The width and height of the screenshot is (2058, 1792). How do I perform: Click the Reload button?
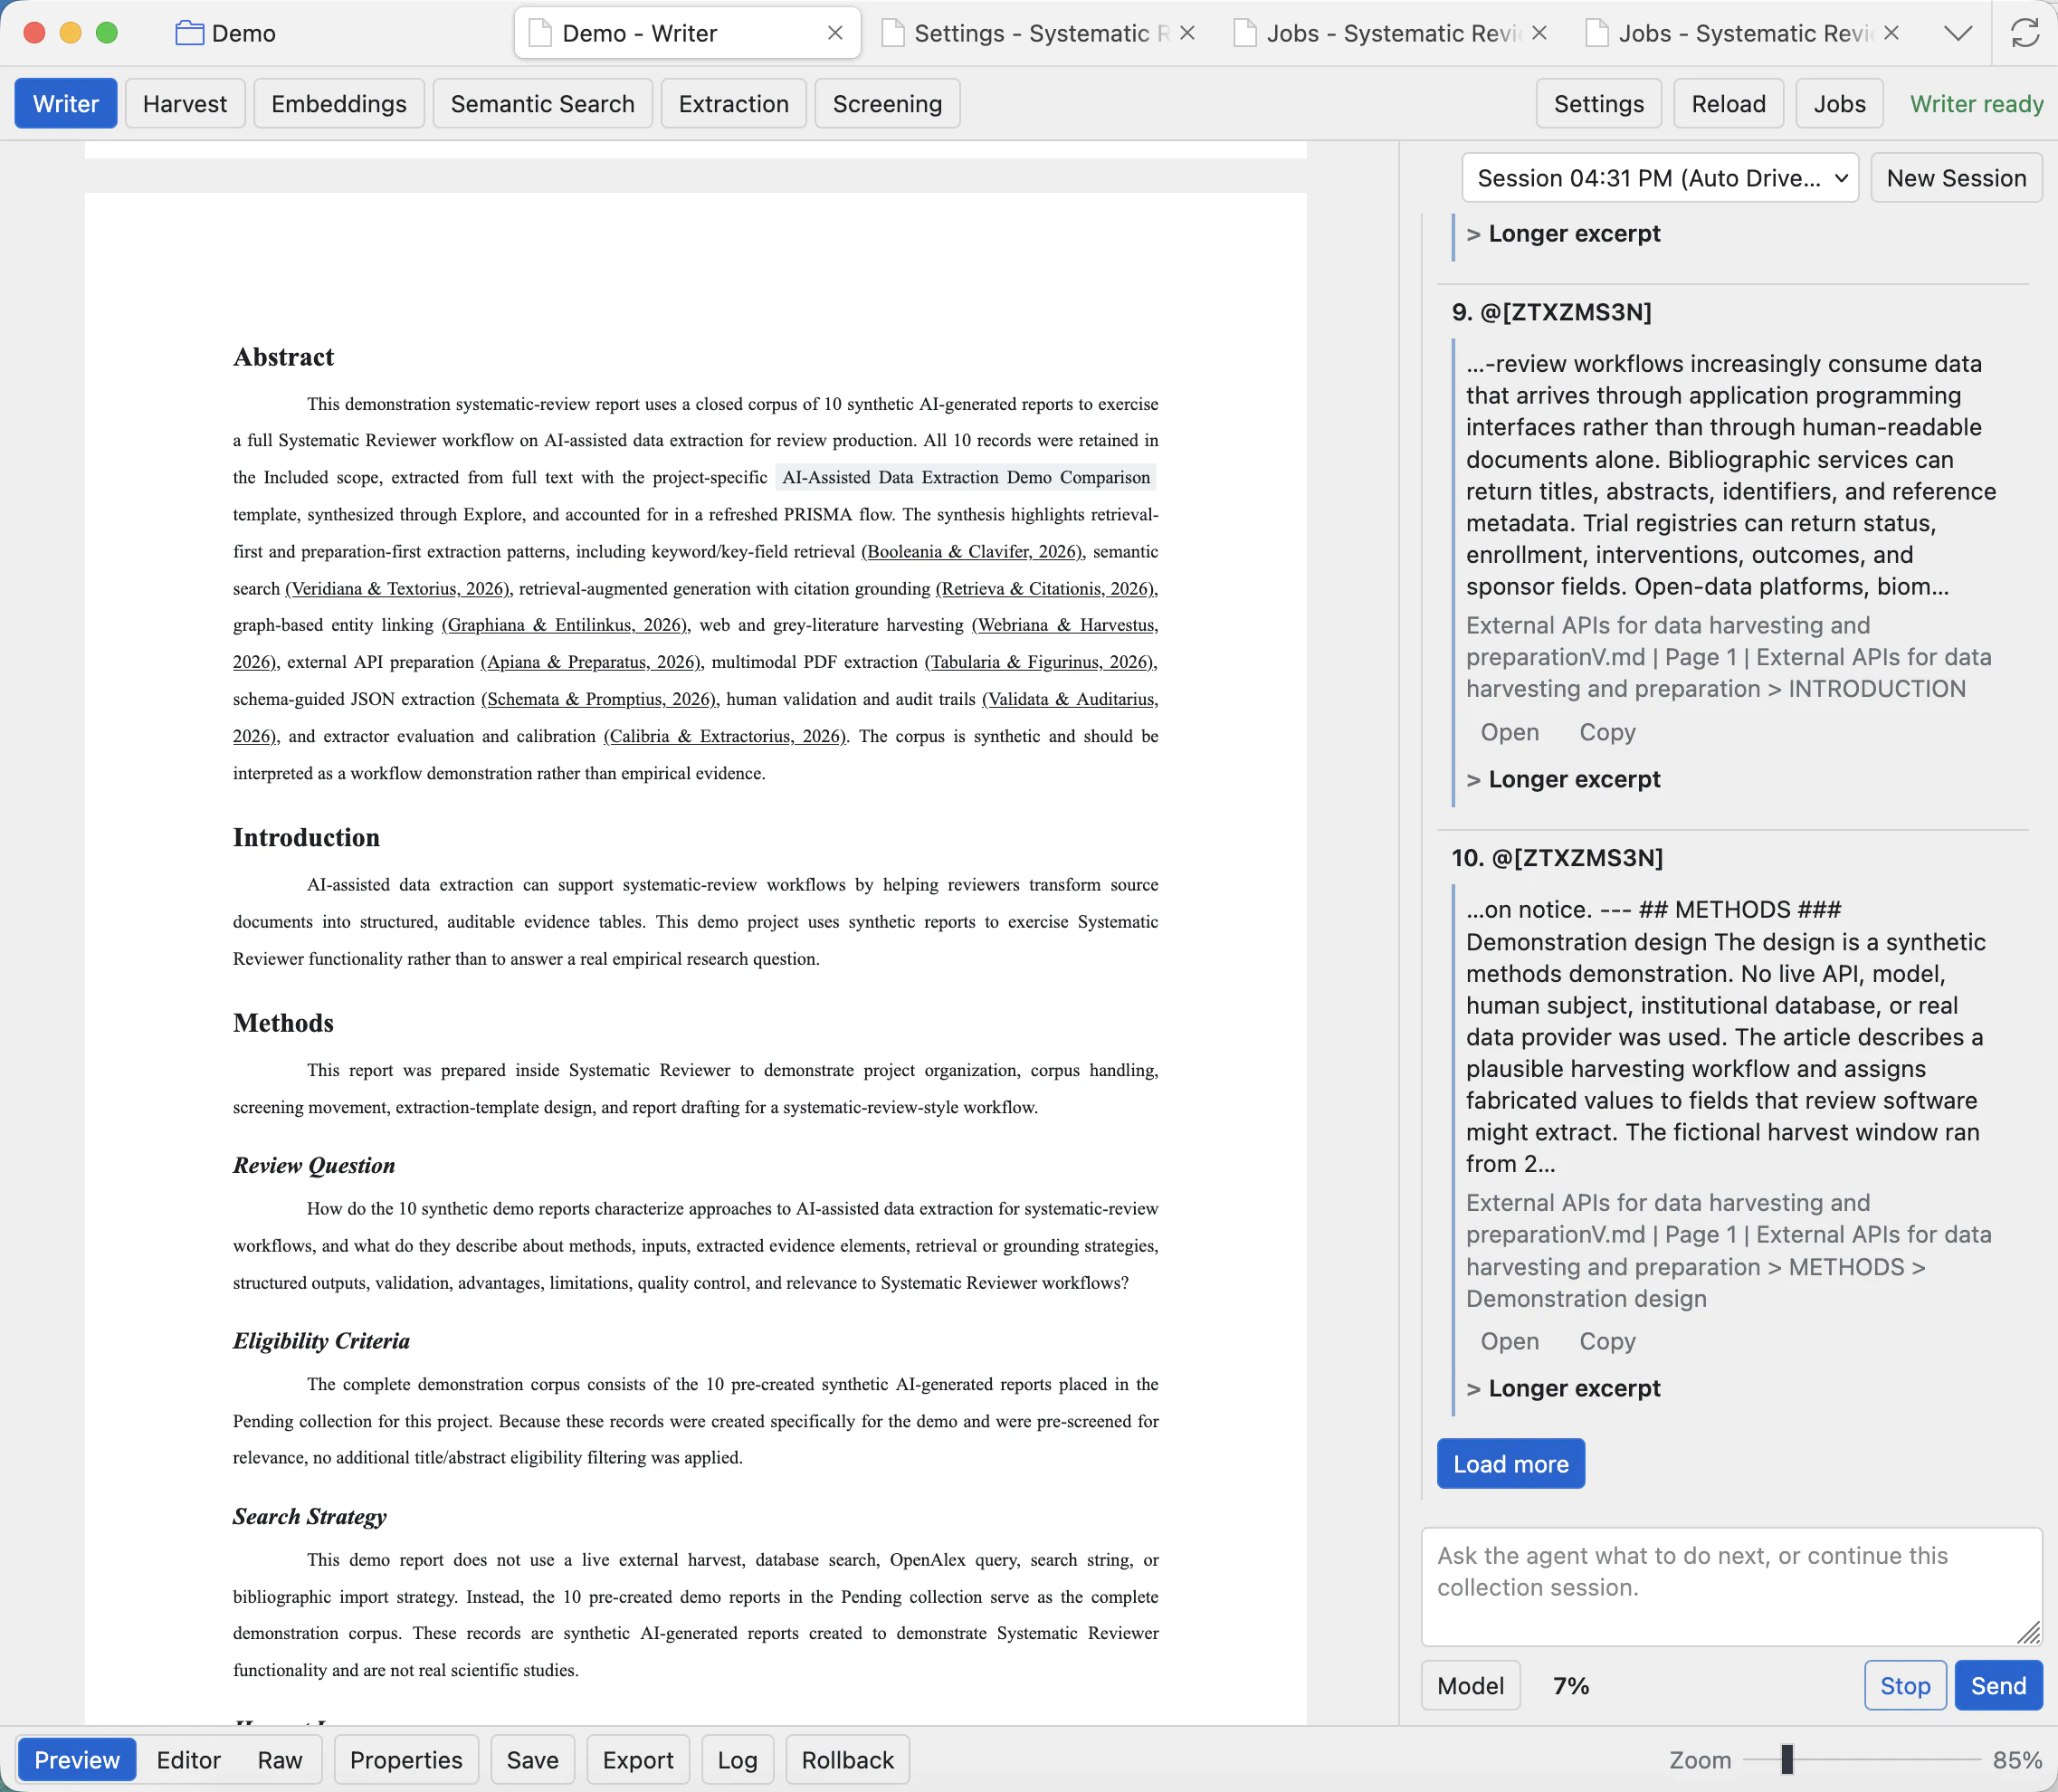click(x=1728, y=104)
